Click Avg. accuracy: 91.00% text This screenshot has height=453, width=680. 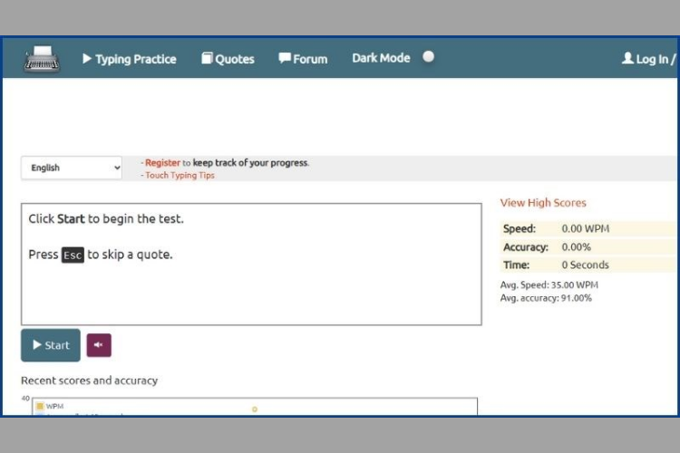click(546, 298)
